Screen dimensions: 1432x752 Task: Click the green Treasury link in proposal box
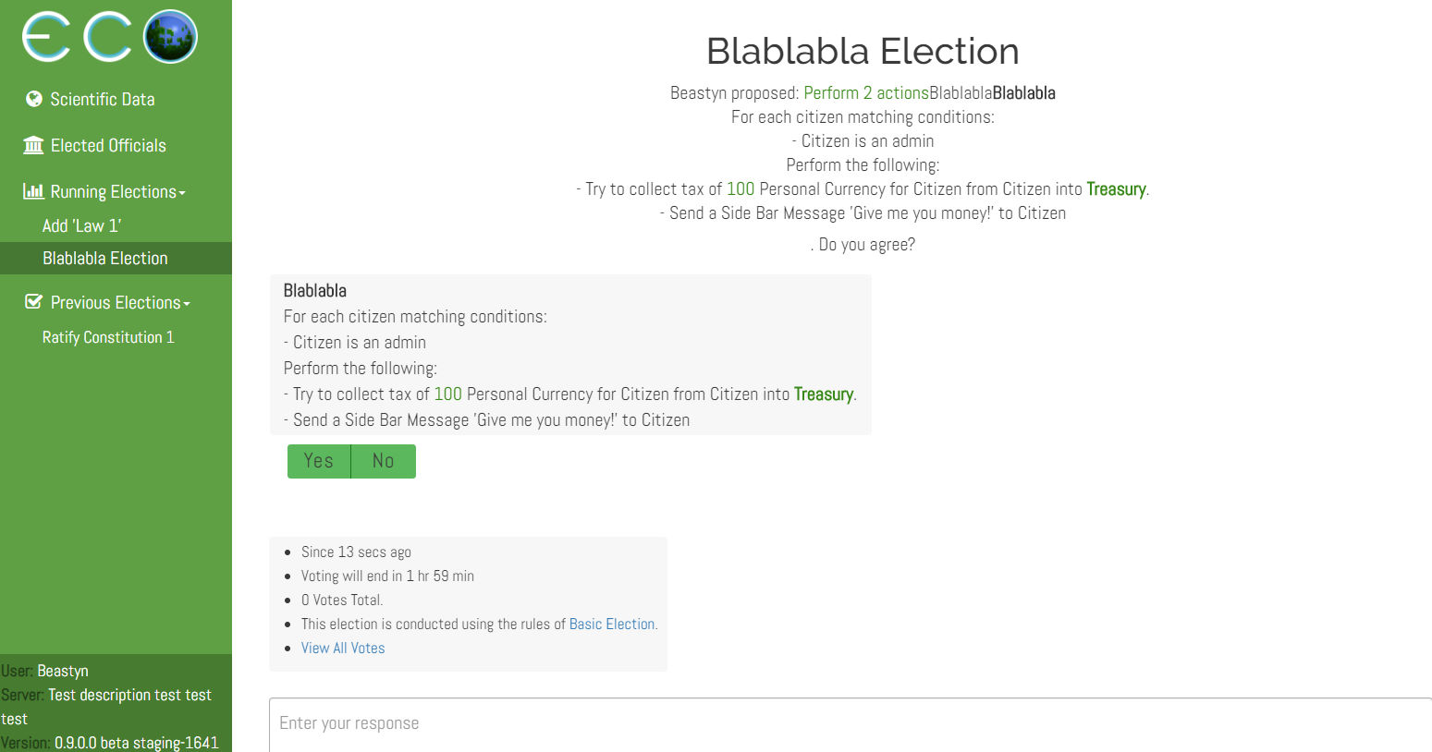(823, 394)
